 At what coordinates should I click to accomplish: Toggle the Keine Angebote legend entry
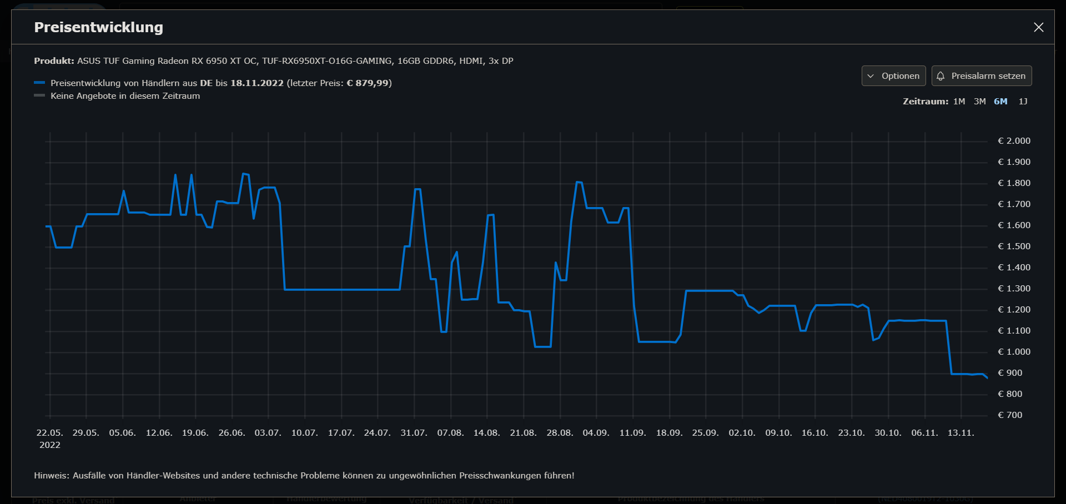click(125, 95)
